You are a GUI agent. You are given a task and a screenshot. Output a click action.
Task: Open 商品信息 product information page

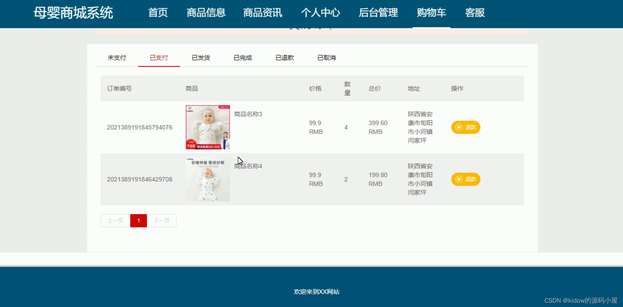[x=206, y=13]
